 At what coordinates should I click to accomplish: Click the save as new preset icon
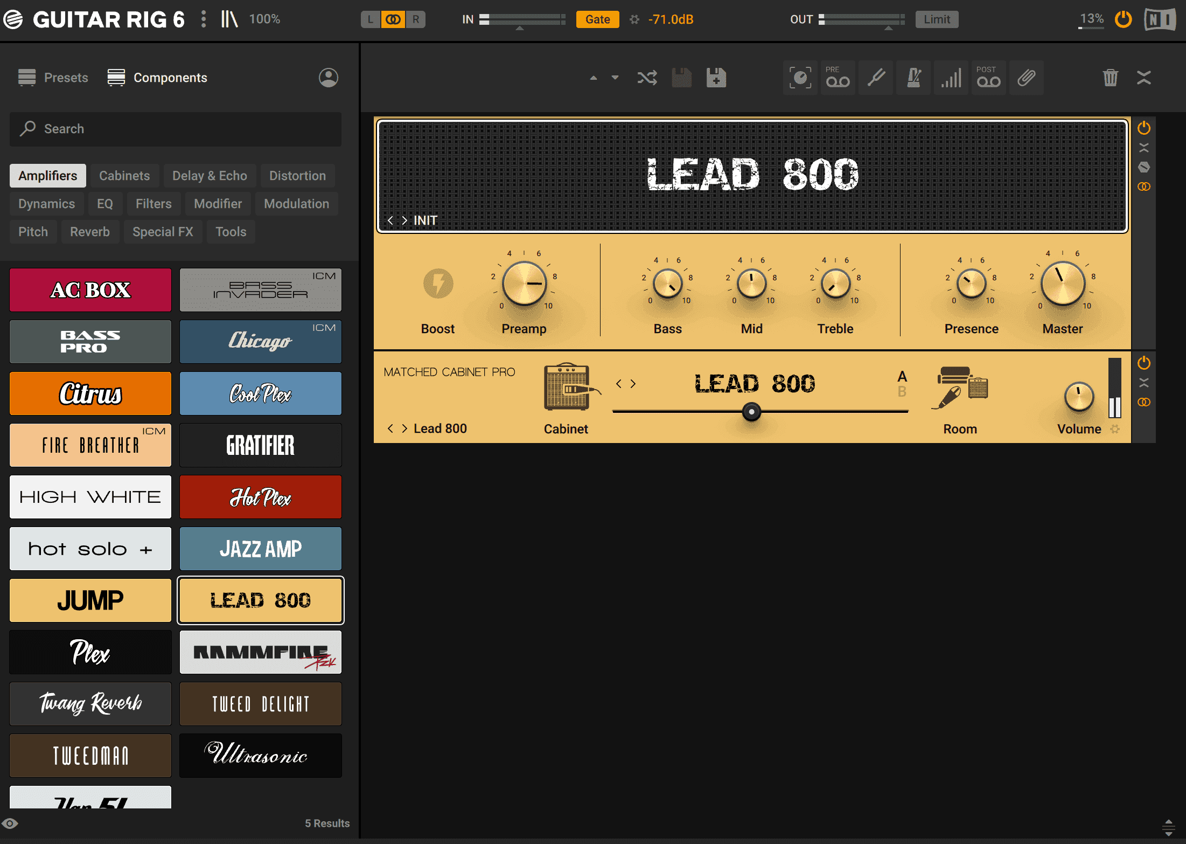(716, 78)
